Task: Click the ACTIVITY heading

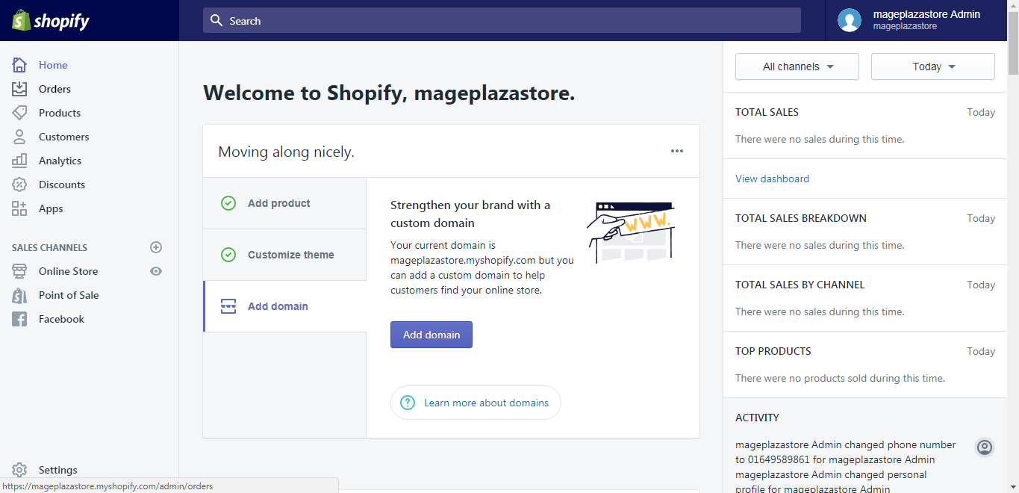Action: coord(757,418)
